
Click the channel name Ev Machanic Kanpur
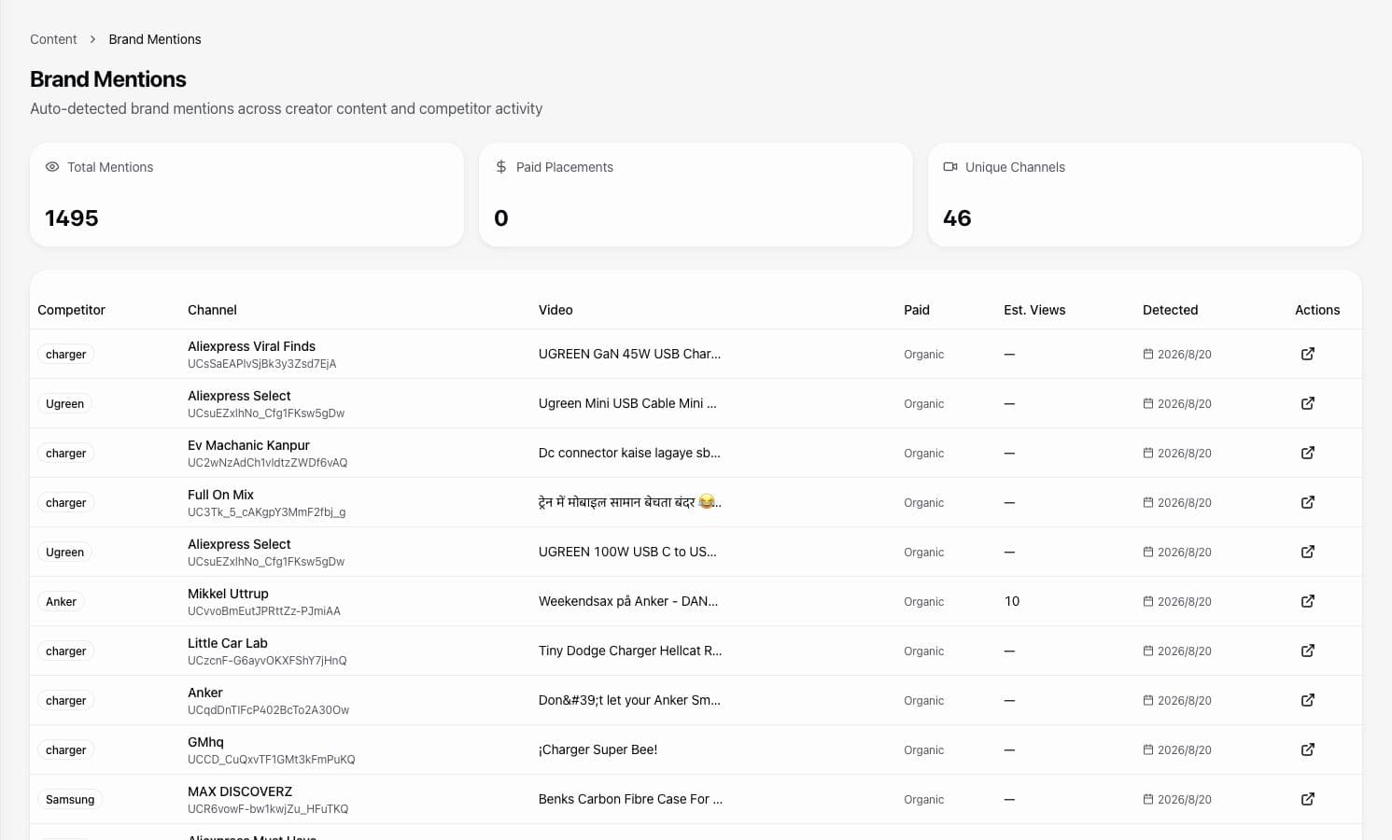pyautogui.click(x=248, y=445)
